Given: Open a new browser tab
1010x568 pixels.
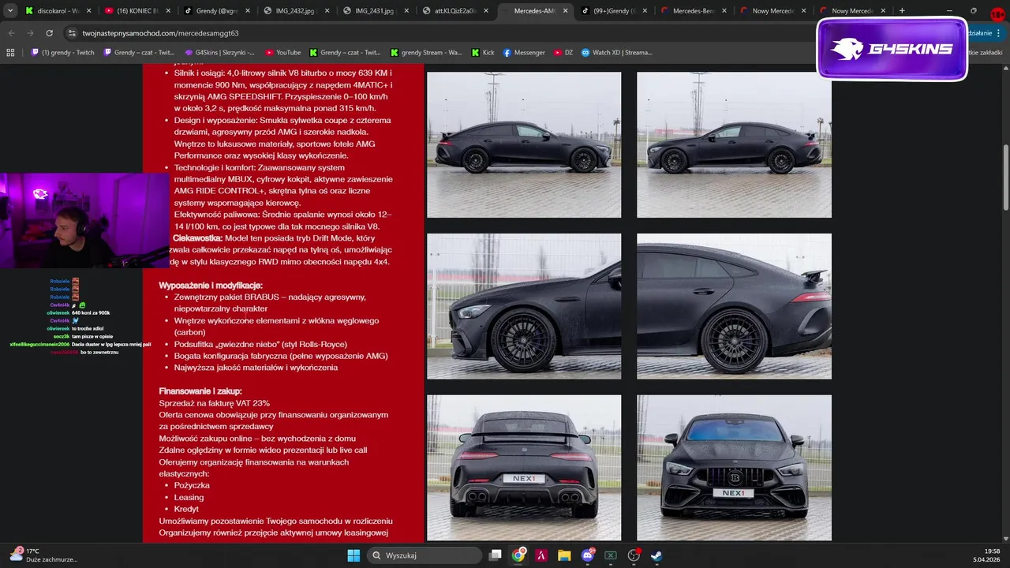Looking at the screenshot, I should pyautogui.click(x=902, y=11).
